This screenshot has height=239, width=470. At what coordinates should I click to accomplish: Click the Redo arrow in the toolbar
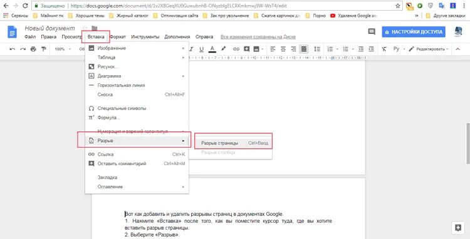[23, 49]
